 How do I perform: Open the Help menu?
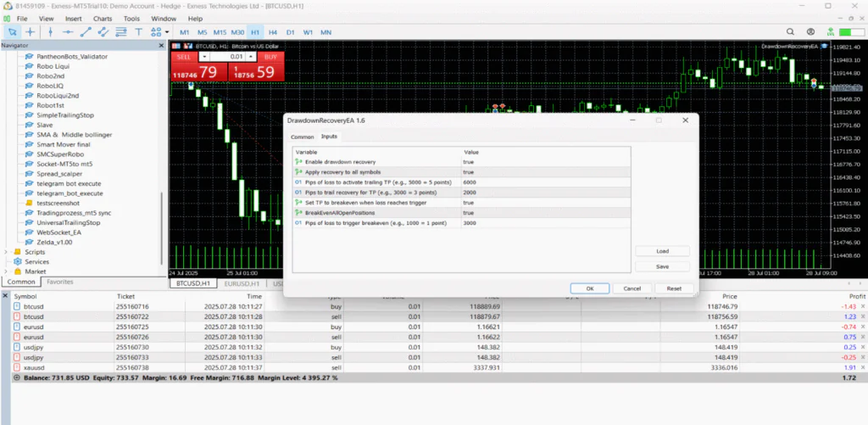point(196,19)
